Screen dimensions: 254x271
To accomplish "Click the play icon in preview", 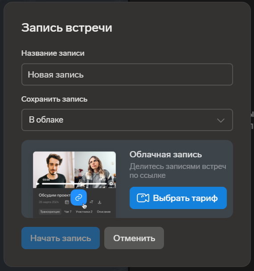I will point(37,184).
